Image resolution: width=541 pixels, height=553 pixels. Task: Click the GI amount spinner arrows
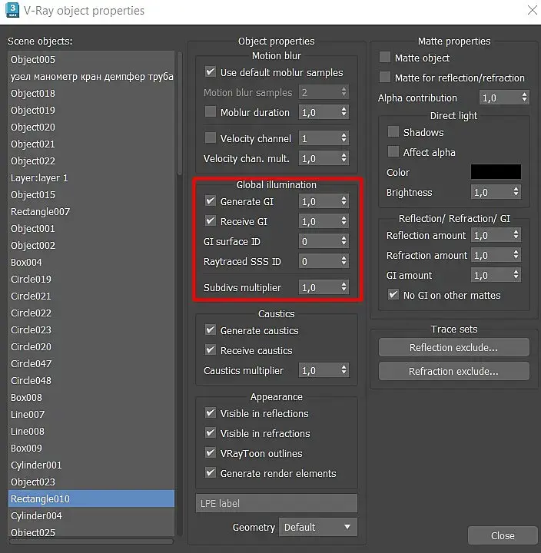pyautogui.click(x=516, y=275)
